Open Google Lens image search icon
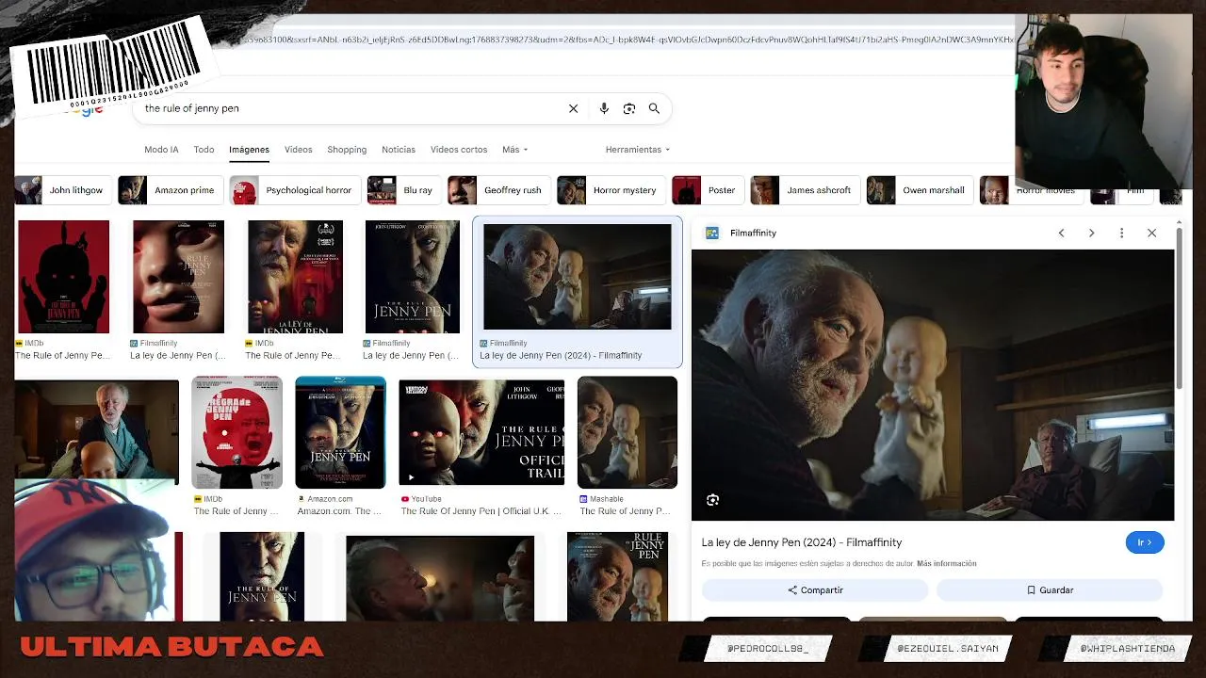1206x678 pixels. (629, 108)
